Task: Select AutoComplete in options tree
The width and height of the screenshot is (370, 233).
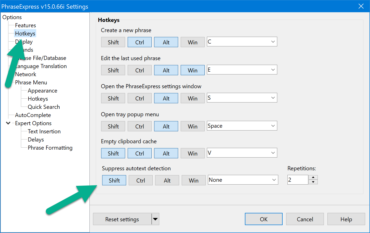Action: coord(33,115)
